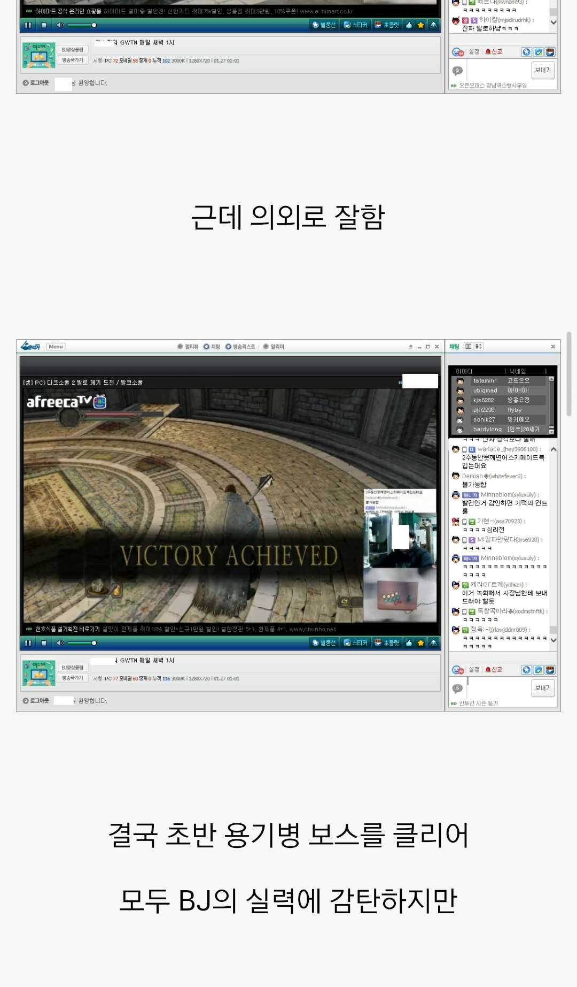577x987 pixels.
Task: Open the Menu button in player title bar
Action: click(56, 347)
